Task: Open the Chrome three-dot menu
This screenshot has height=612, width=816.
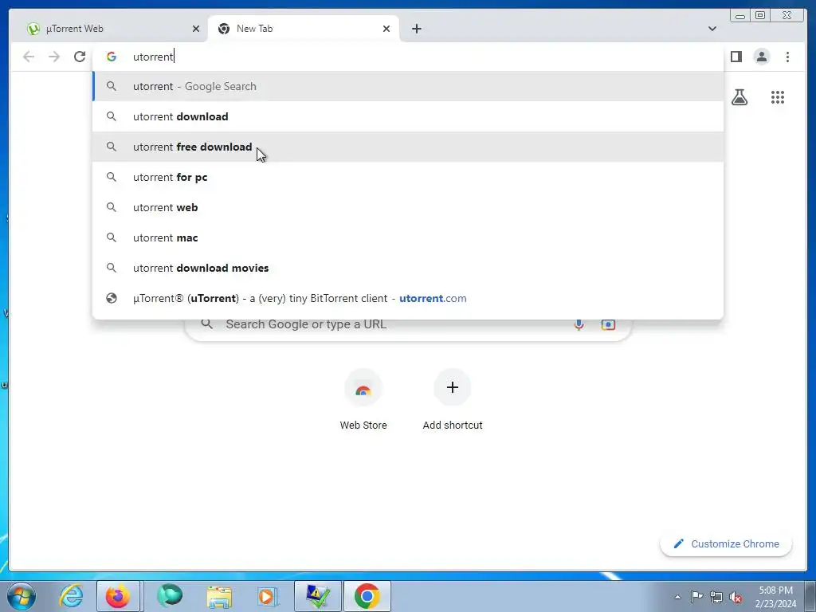Action: coord(787,57)
